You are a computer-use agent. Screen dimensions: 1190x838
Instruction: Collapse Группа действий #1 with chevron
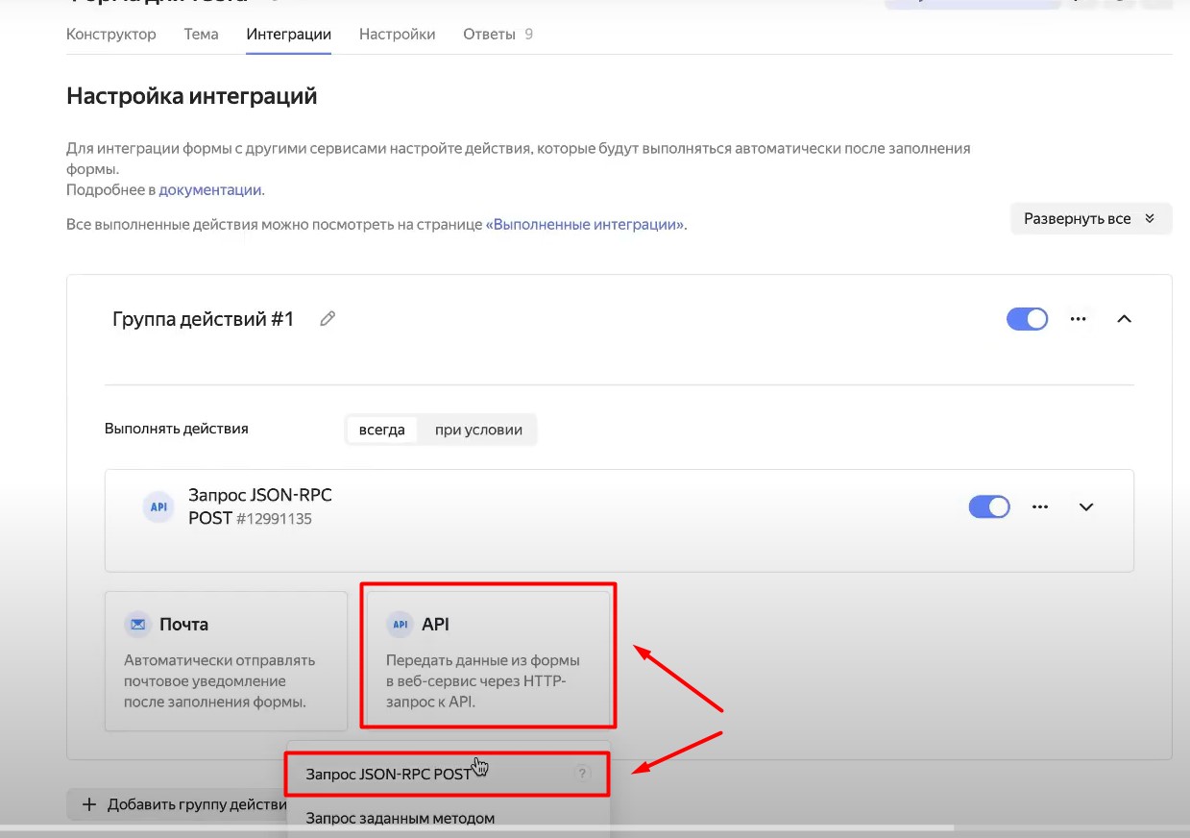(x=1124, y=319)
